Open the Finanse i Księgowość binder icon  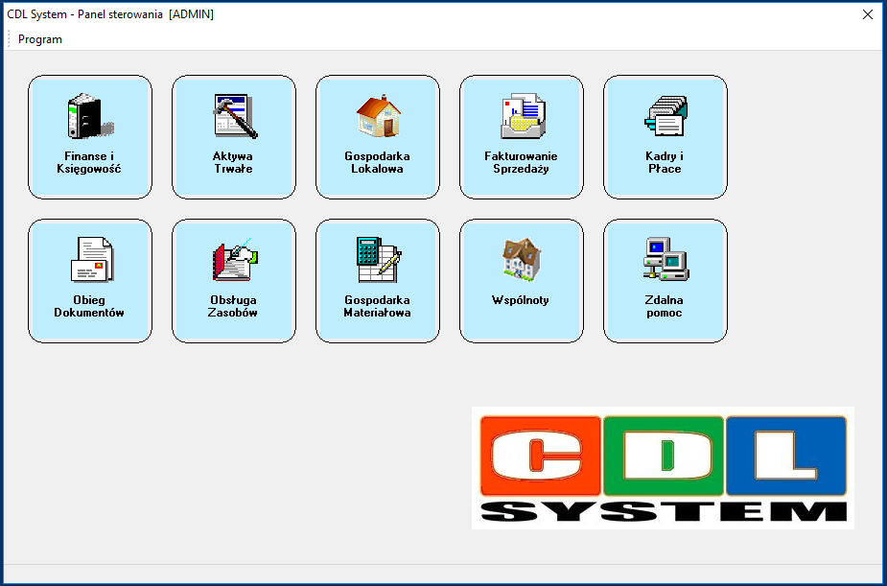(x=89, y=117)
